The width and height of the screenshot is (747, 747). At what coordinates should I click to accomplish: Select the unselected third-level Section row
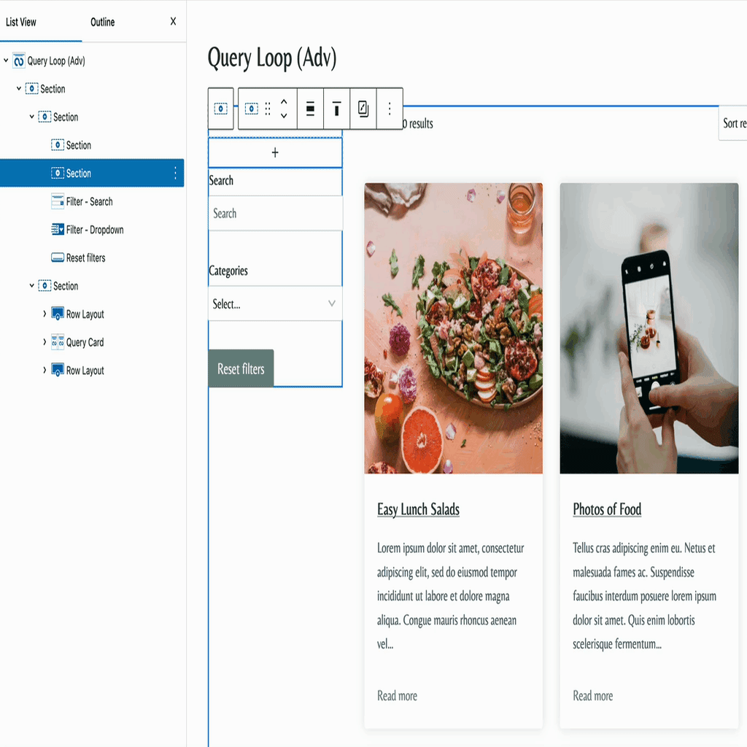point(79,145)
